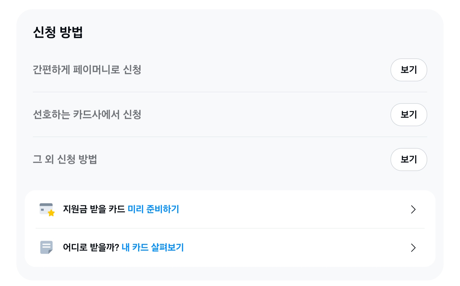Click the 보기 button for 간편하게 페이머니로 신청
The height and width of the screenshot is (286, 460).
point(408,70)
